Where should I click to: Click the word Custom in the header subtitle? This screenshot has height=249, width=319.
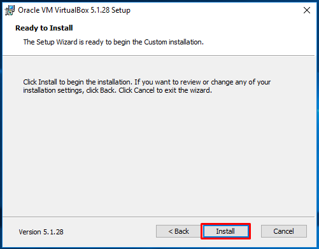[x=155, y=42]
